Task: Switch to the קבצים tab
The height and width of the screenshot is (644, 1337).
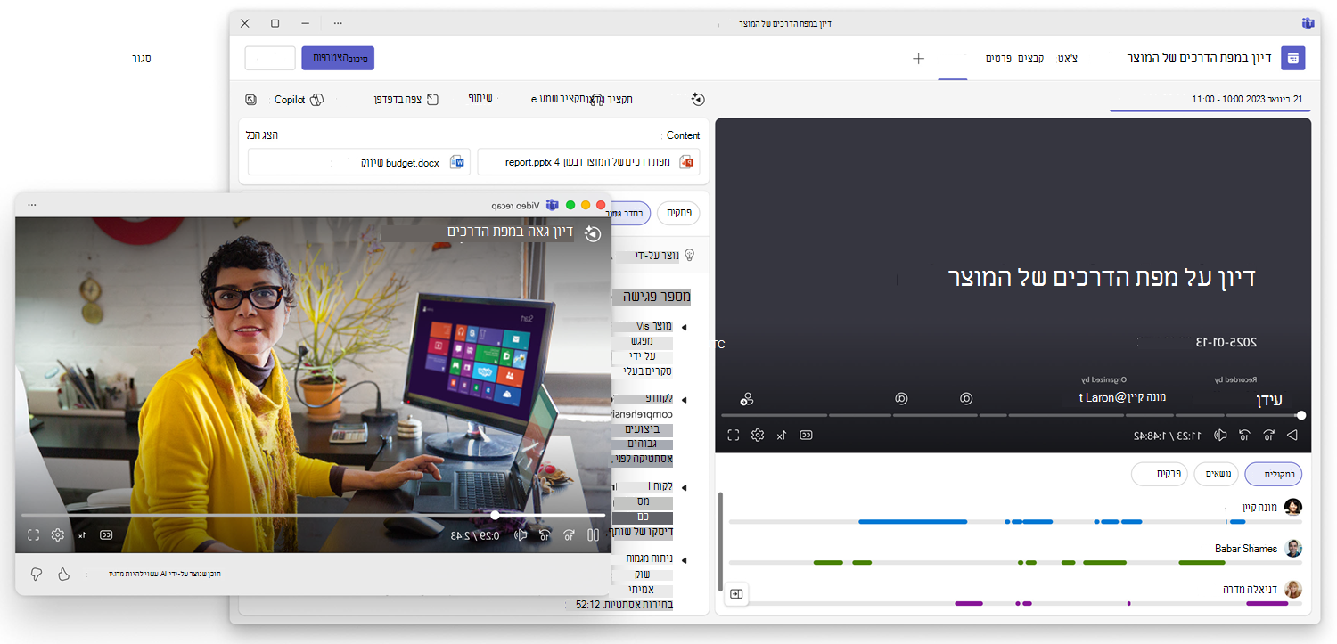Action: pyautogui.click(x=1031, y=59)
